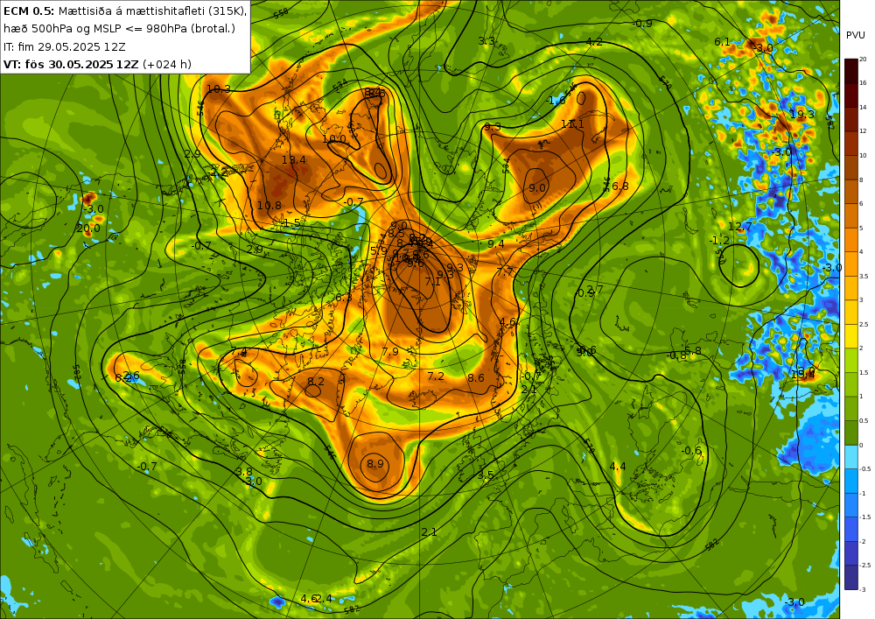This screenshot has width=875, height=619.
Task: Click the legend tick value 3.5
Action: (864, 277)
